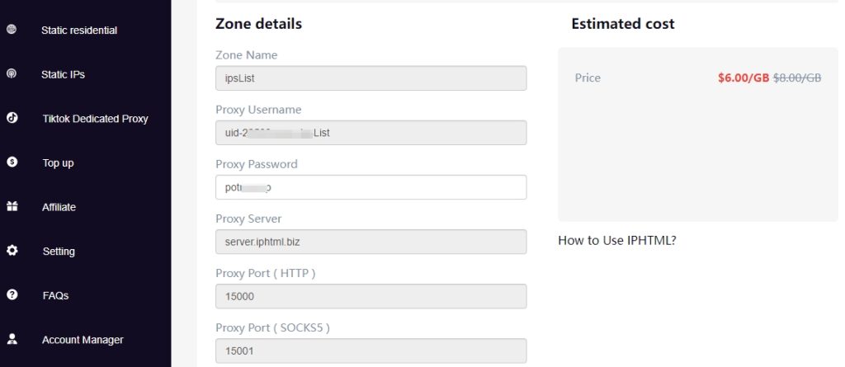Click the Static residential globe icon

(x=12, y=30)
